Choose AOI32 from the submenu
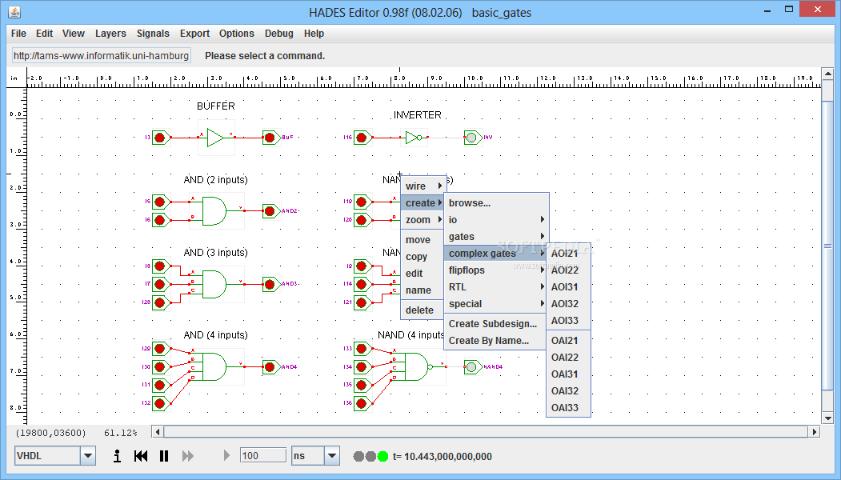The image size is (841, 480). [568, 303]
